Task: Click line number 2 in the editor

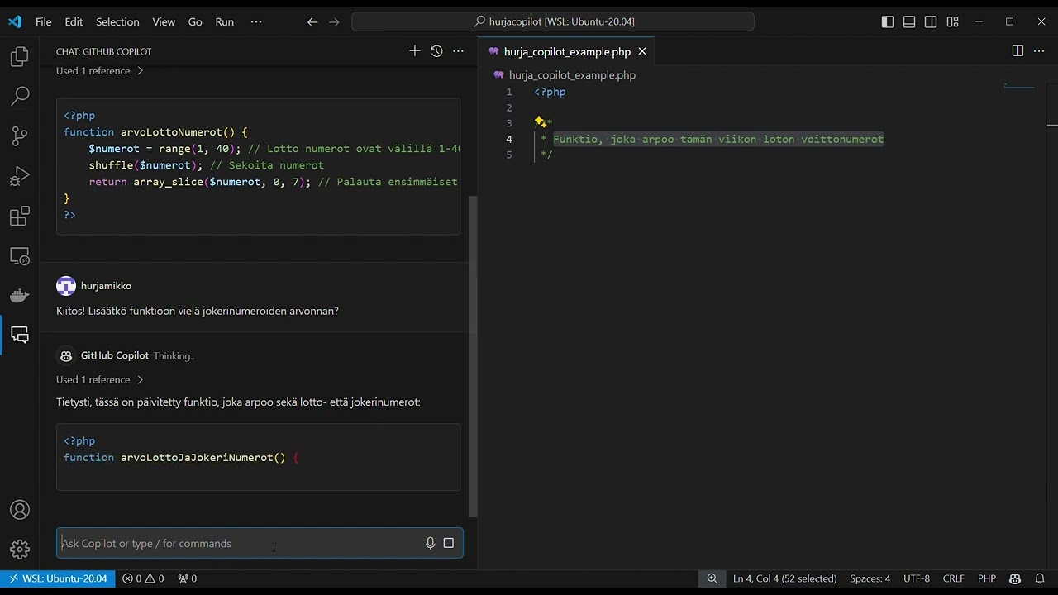Action: [x=509, y=107]
